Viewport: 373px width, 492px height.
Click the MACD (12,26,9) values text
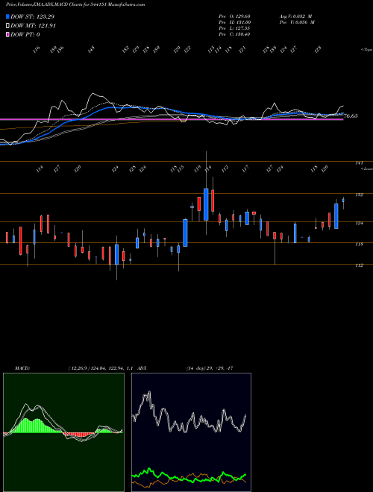coord(101,368)
